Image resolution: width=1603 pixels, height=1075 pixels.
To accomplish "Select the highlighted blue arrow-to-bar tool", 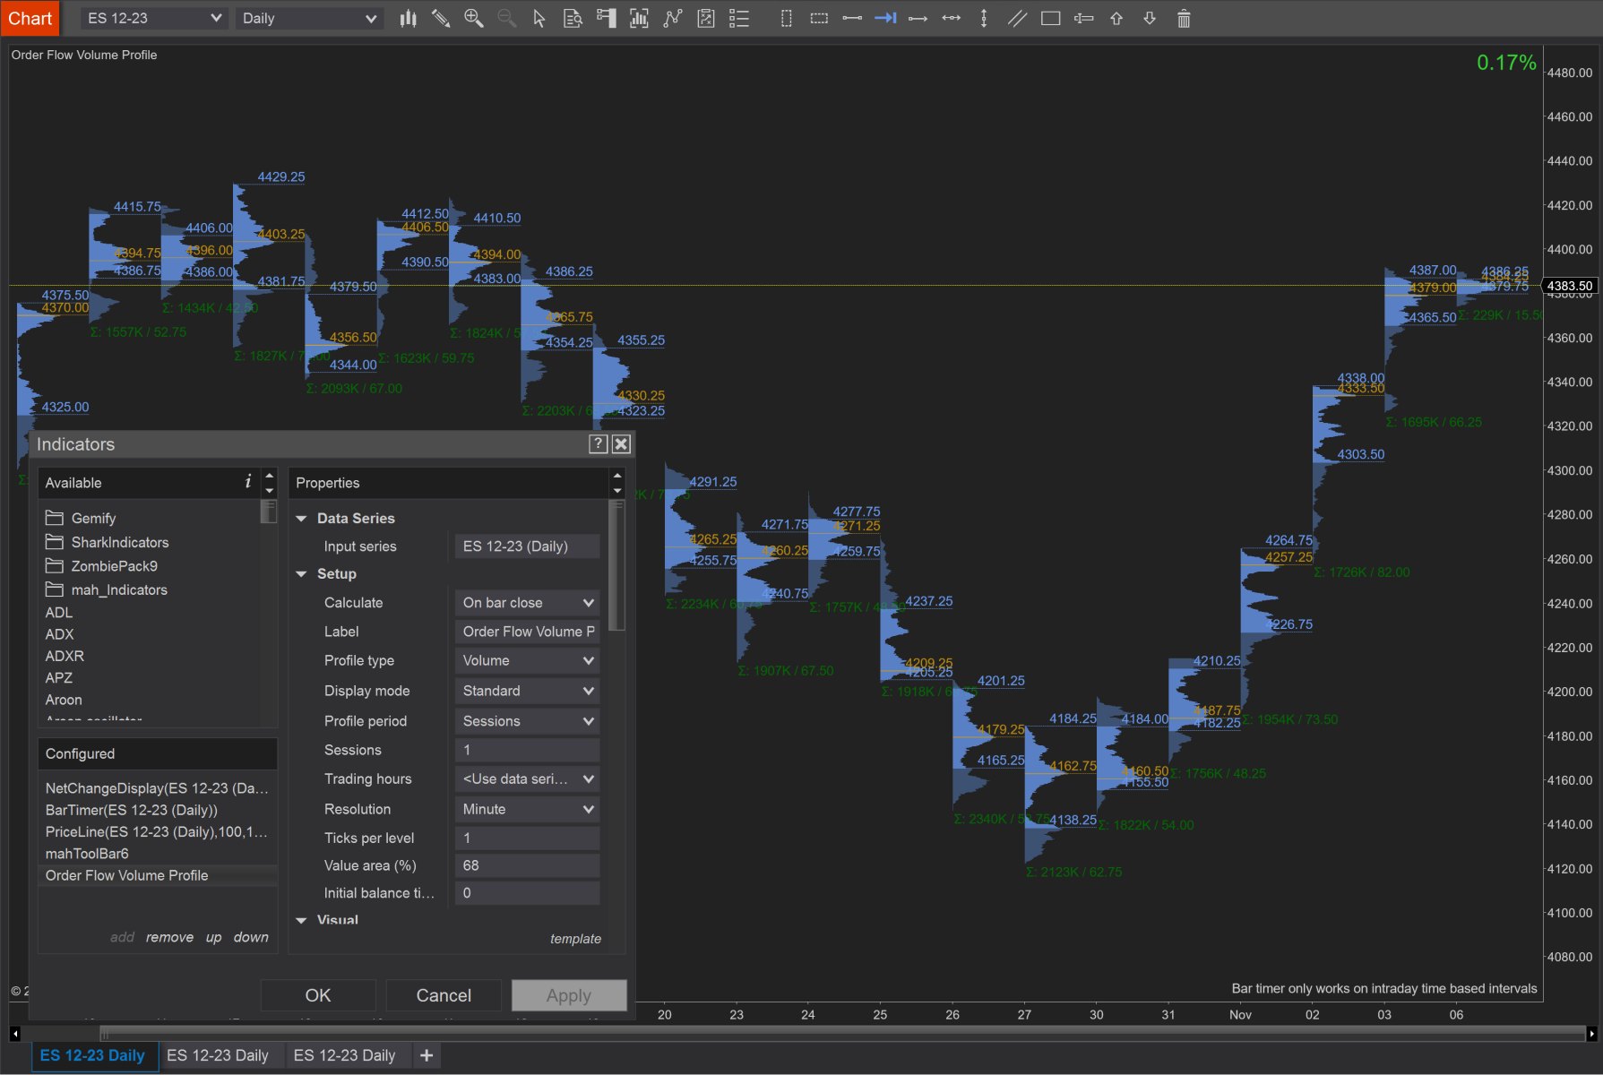I will click(885, 18).
